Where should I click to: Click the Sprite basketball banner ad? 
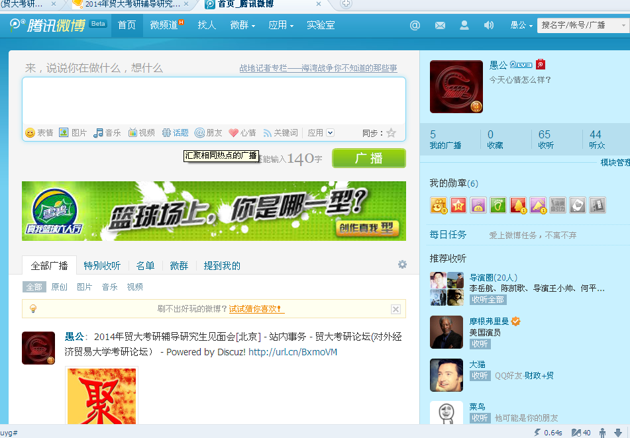tap(214, 211)
